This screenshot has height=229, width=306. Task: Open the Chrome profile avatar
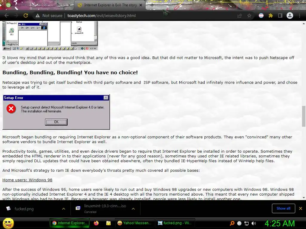coord(290,16)
